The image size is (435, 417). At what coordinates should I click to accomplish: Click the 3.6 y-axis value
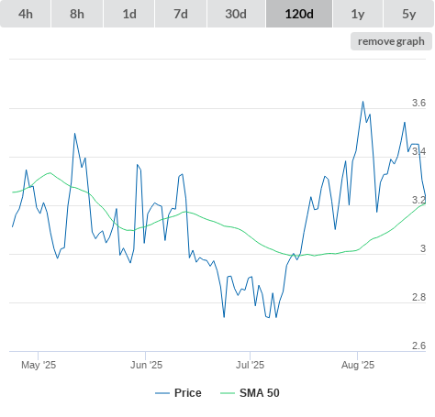pos(418,103)
